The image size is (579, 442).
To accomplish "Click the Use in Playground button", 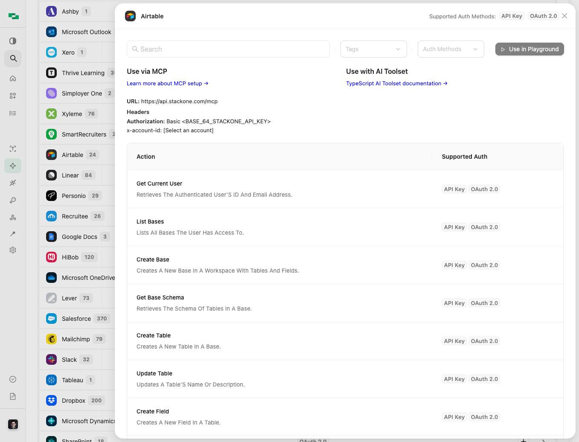I will click(x=529, y=49).
